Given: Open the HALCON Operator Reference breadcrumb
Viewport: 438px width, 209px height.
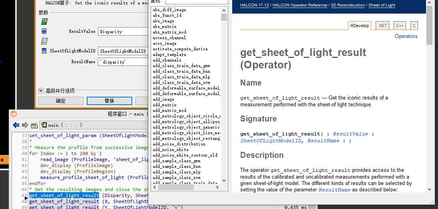Looking at the screenshot, I should click(300, 5).
